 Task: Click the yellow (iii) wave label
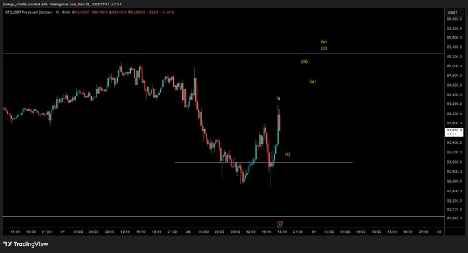click(x=304, y=61)
